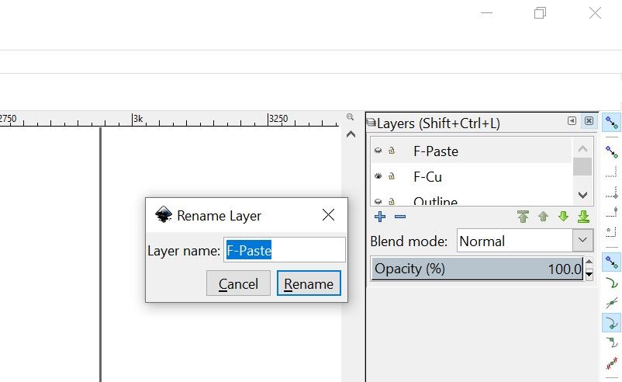Click the Layer name input field

click(285, 250)
